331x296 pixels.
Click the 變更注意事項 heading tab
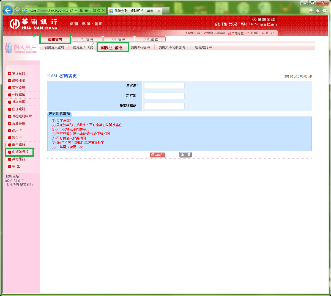(59, 114)
